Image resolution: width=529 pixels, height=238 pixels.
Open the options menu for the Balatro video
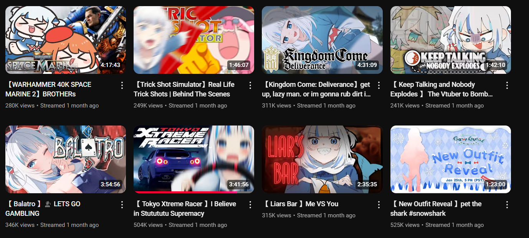tap(122, 204)
